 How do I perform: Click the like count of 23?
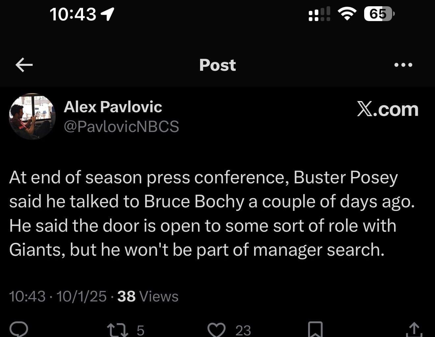(243, 330)
